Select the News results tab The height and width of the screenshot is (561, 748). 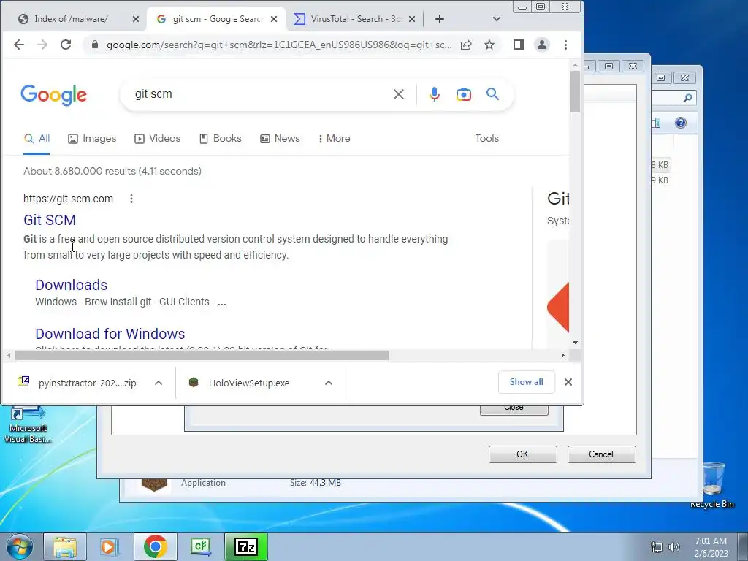pyautogui.click(x=280, y=138)
